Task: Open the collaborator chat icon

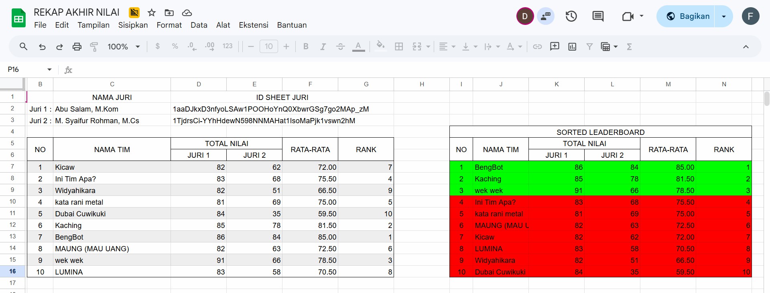Action: (546, 16)
